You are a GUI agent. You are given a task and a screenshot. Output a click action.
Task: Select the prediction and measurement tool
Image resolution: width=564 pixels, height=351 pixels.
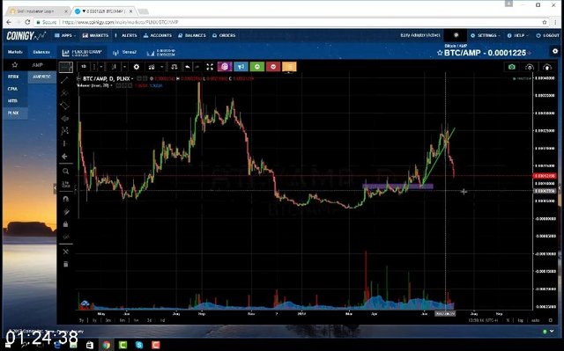[x=64, y=143]
